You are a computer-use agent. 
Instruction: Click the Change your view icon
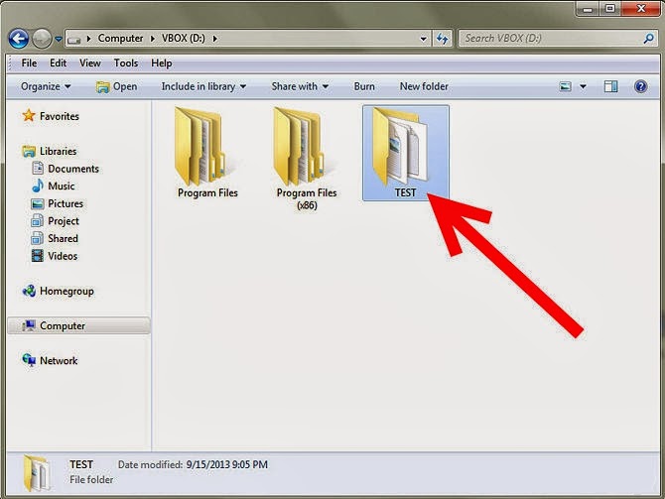(x=566, y=87)
